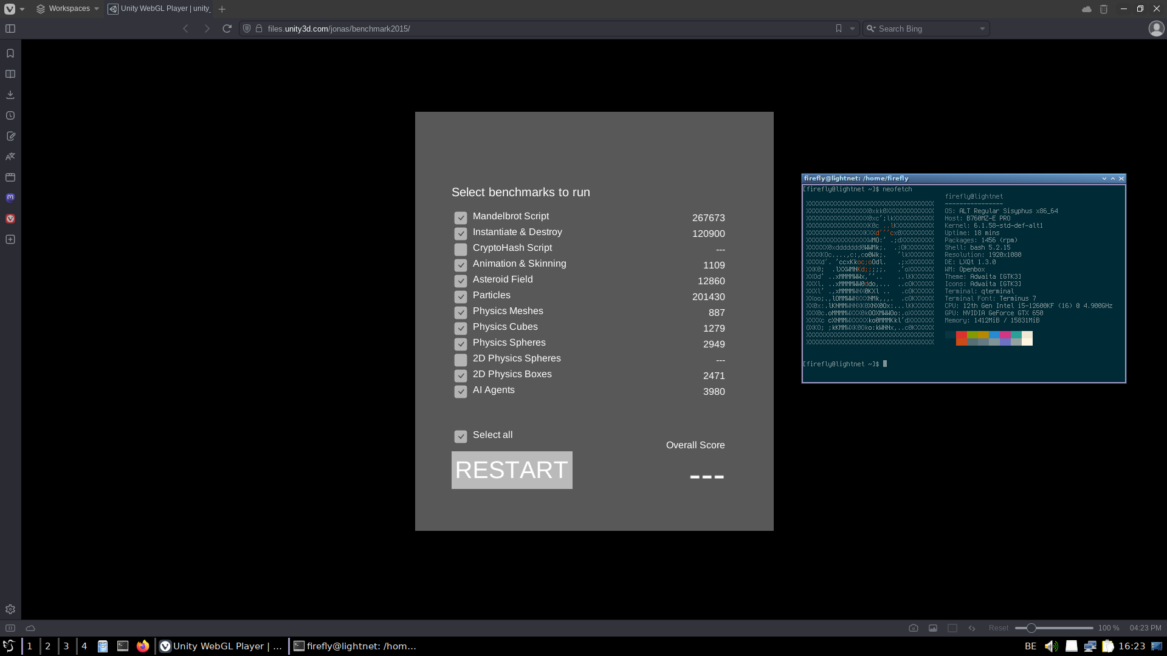
Task: Go back to previous page
Action: click(x=186, y=29)
